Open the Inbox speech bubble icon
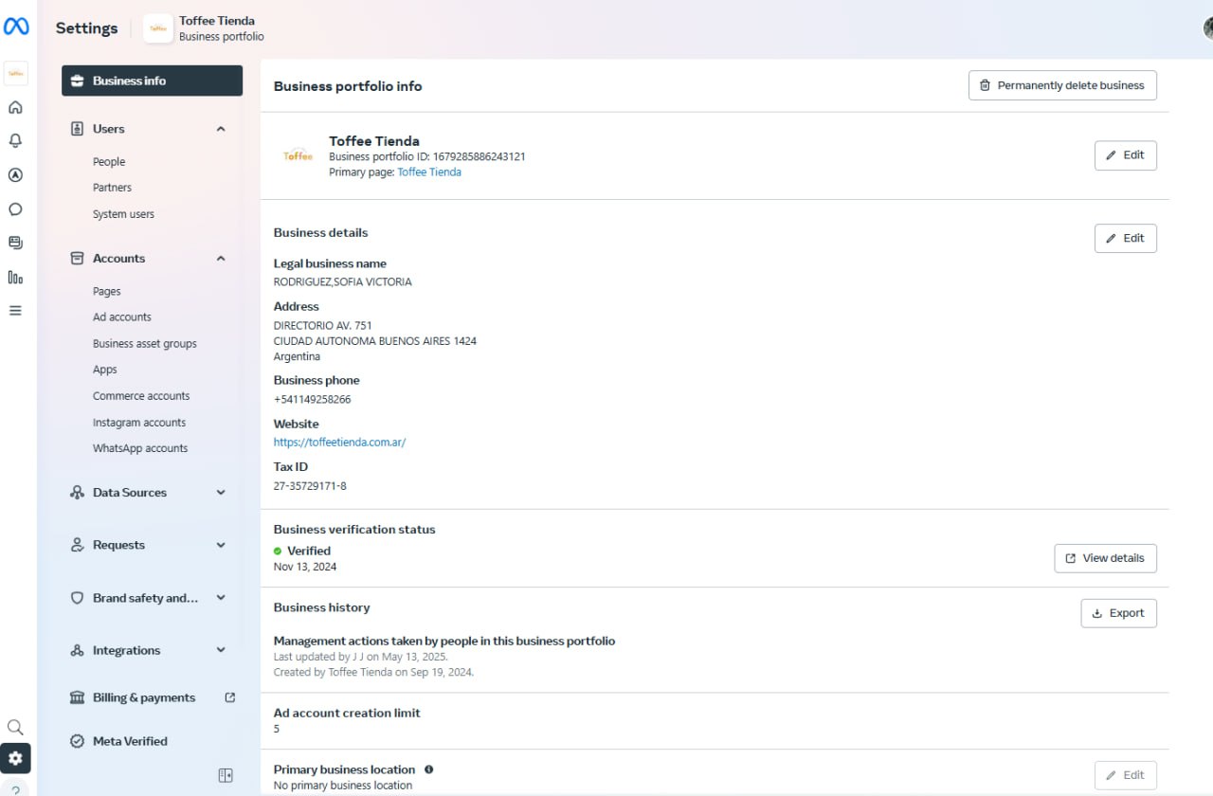This screenshot has width=1213, height=796. click(x=15, y=209)
